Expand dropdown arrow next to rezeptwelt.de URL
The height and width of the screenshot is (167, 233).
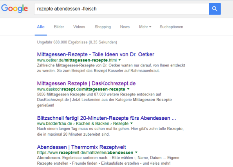click(x=136, y=152)
